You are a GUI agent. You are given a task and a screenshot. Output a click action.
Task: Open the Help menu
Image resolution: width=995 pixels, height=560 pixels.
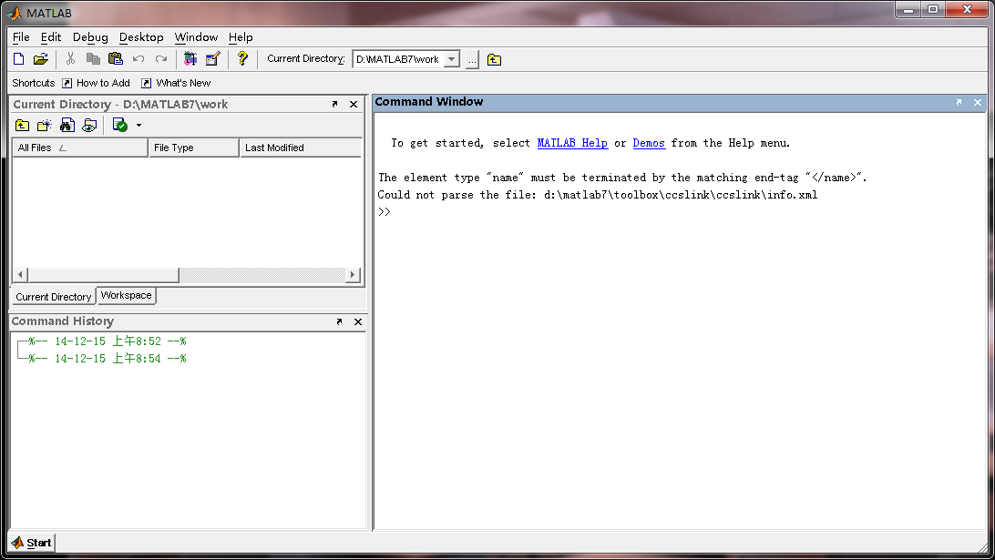[x=241, y=36]
